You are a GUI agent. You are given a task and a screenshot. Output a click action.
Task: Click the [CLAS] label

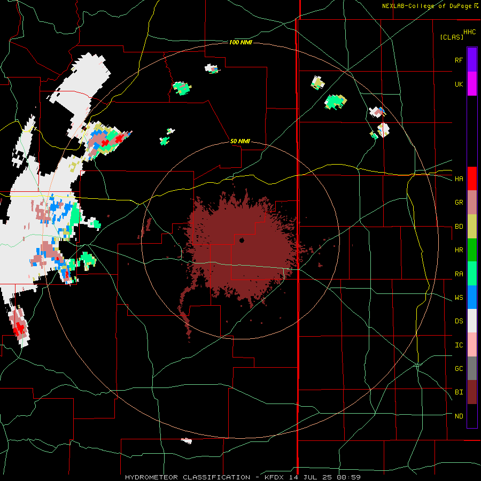[452, 37]
